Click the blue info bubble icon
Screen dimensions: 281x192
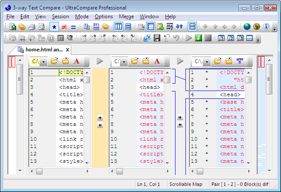tap(266, 27)
